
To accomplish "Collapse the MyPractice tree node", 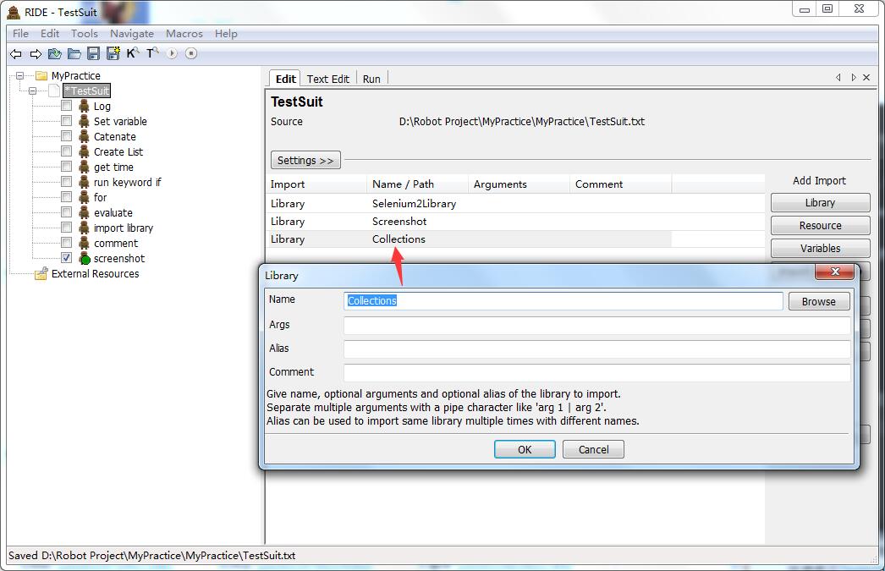I will [x=19, y=75].
